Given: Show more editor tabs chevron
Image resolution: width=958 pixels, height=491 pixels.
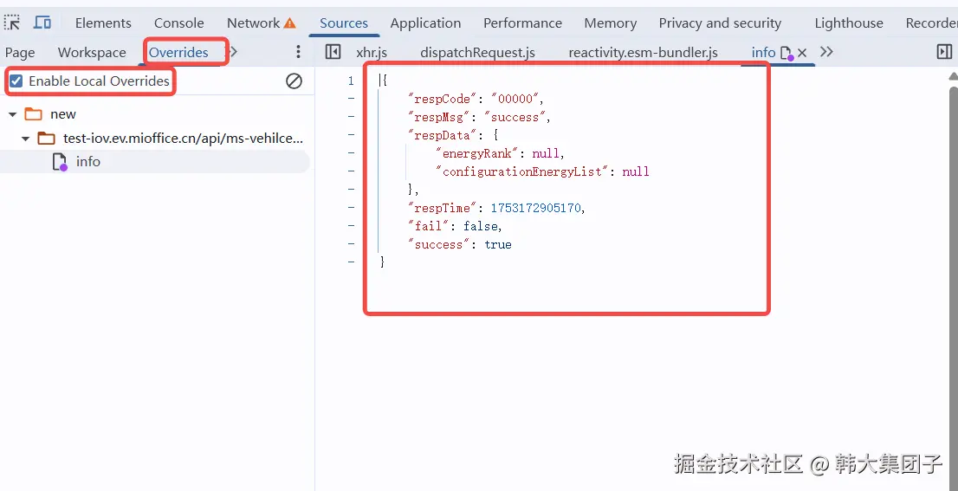Looking at the screenshot, I should tap(826, 52).
